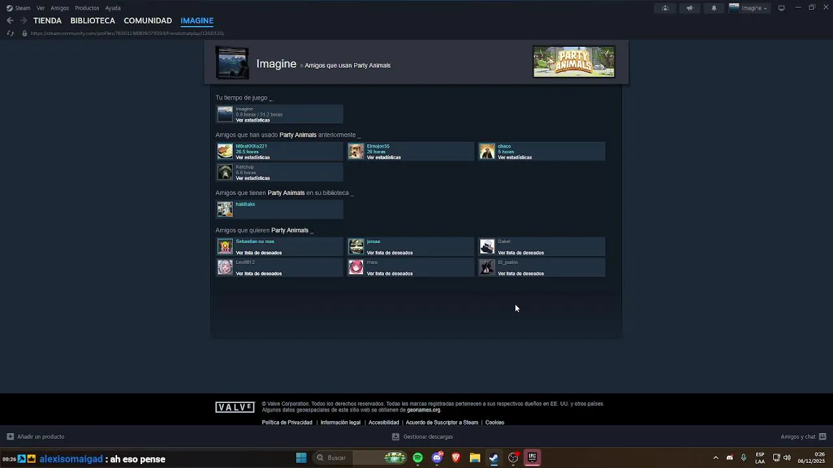Open the geonames.org link

(x=424, y=410)
